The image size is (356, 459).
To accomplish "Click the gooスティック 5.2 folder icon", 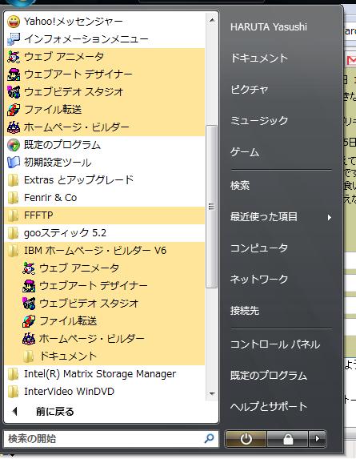I will click(13, 233).
